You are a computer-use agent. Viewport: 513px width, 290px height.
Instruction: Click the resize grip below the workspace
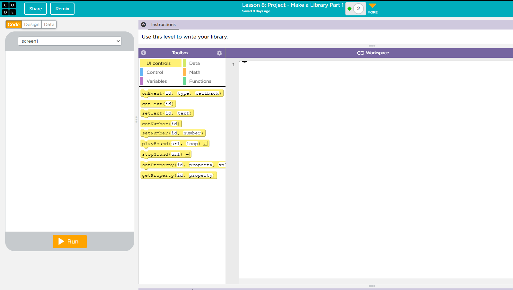[x=372, y=286]
